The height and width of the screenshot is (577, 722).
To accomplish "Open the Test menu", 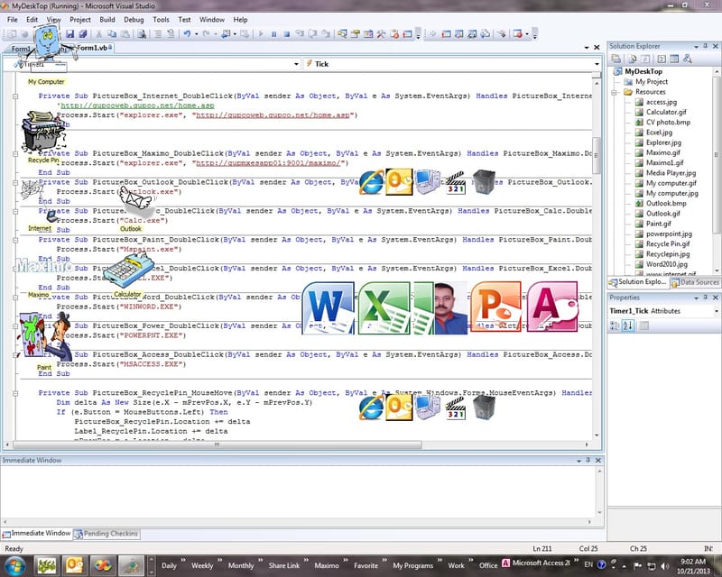I will tap(184, 20).
